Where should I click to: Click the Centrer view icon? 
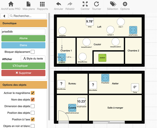pos(85,4)
